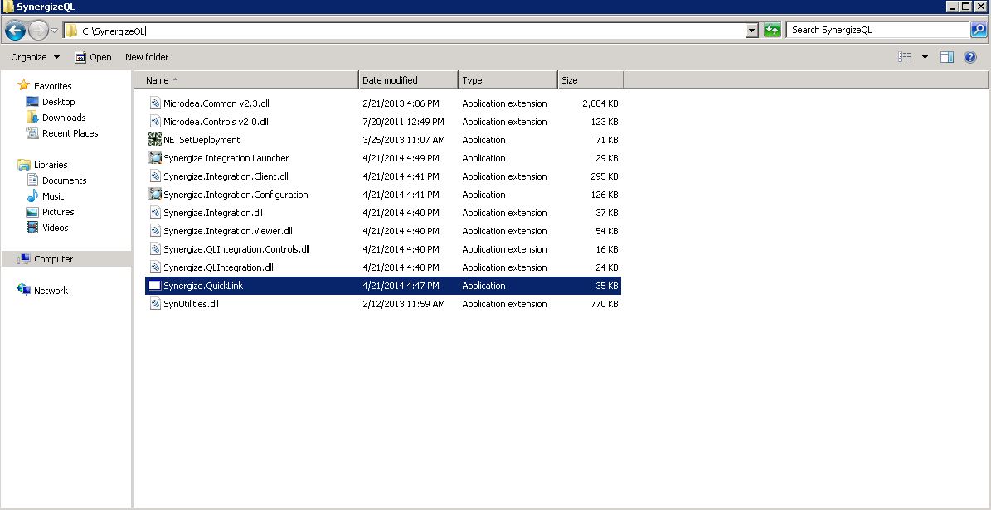Image resolution: width=991 pixels, height=510 pixels.
Task: Click the search magnifier icon
Action: pyautogui.click(x=978, y=30)
